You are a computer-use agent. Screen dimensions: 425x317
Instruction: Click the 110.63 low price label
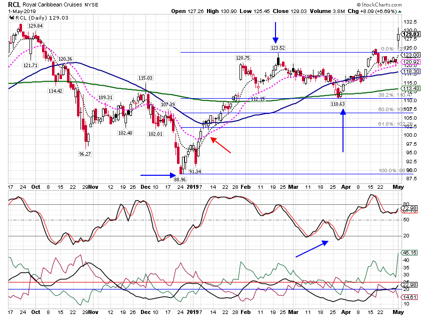pyautogui.click(x=337, y=104)
